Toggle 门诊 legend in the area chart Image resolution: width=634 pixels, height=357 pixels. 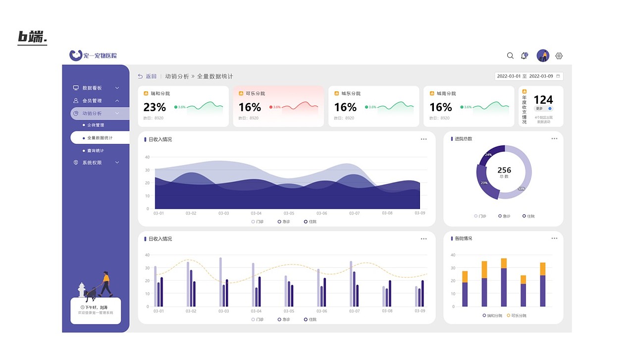tap(258, 222)
